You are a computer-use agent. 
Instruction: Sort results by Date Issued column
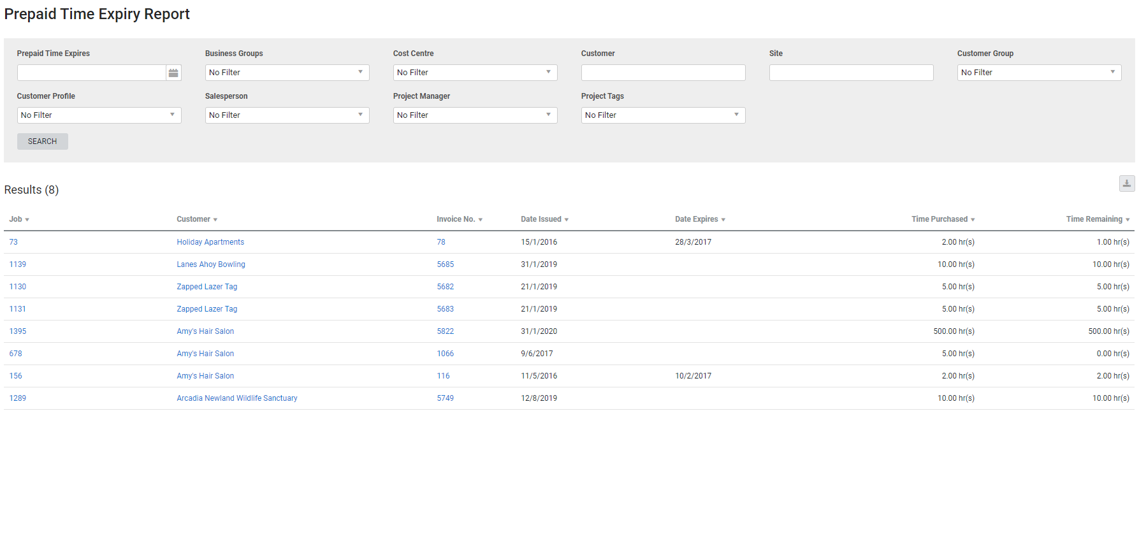click(544, 219)
